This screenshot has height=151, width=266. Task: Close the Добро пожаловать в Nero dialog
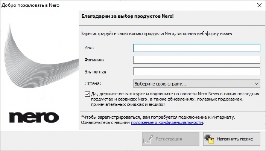coord(259,5)
